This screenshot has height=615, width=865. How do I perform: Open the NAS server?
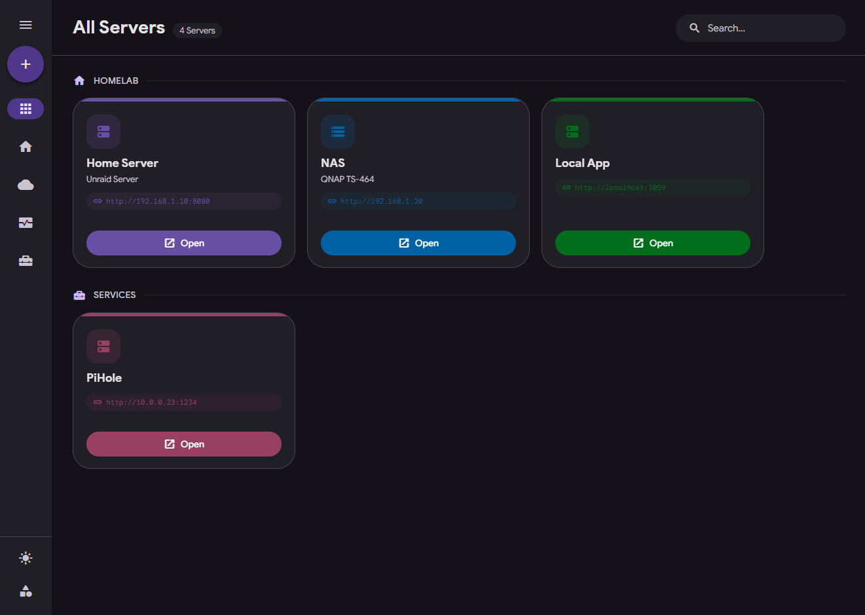tap(418, 242)
